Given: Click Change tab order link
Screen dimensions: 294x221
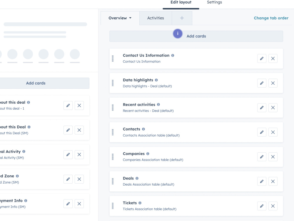Looking at the screenshot, I should (x=271, y=18).
